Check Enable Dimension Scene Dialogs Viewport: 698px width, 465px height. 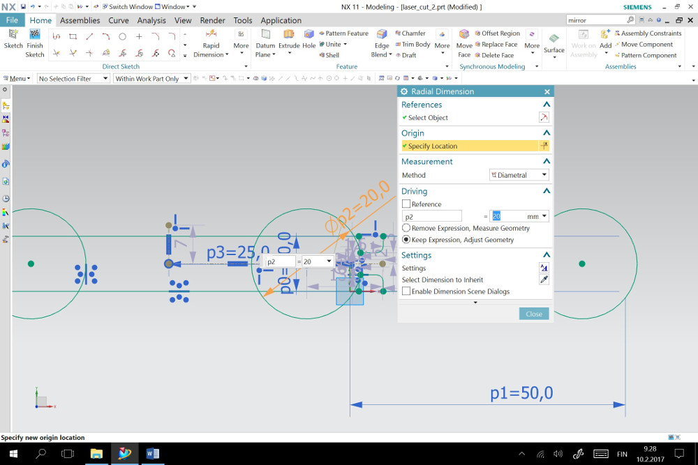[x=406, y=291]
